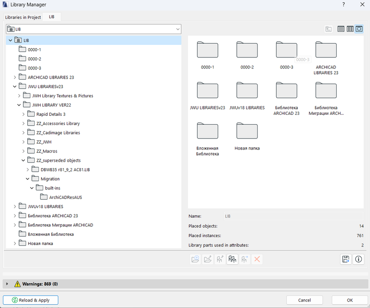Screen dimensions: 370x308
Task: Select ArchiCADResAUS tree item
Action: point(66,197)
